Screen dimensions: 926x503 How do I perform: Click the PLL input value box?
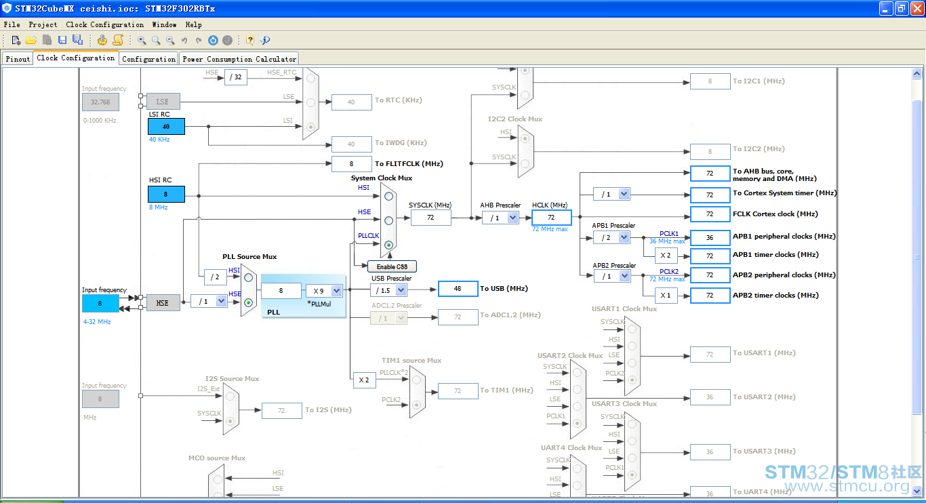point(281,291)
